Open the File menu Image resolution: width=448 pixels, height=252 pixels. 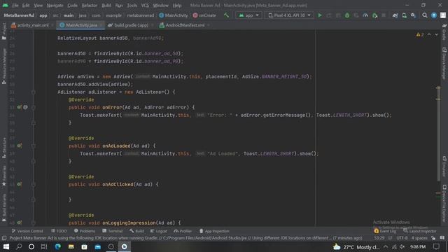click(15, 6)
